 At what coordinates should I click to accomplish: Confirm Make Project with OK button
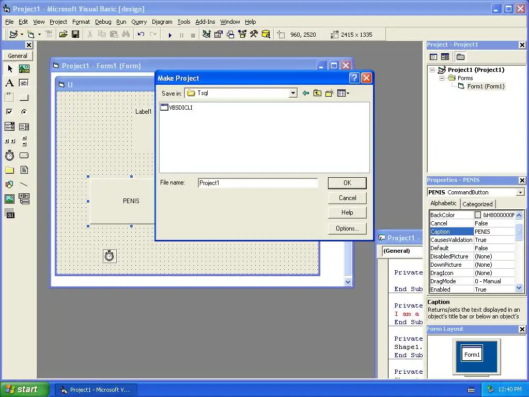(347, 183)
